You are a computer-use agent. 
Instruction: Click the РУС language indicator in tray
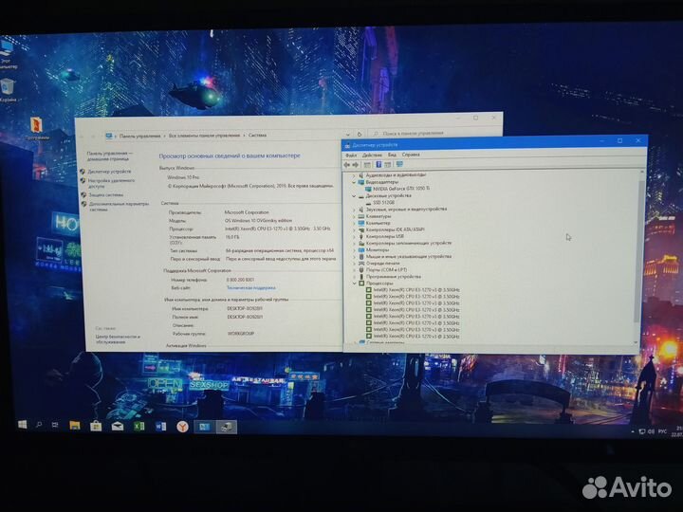tap(662, 431)
